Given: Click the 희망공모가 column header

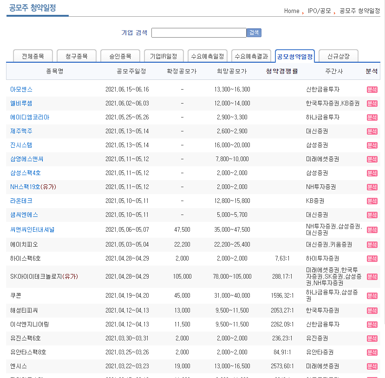Looking at the screenshot, I should point(232,71).
